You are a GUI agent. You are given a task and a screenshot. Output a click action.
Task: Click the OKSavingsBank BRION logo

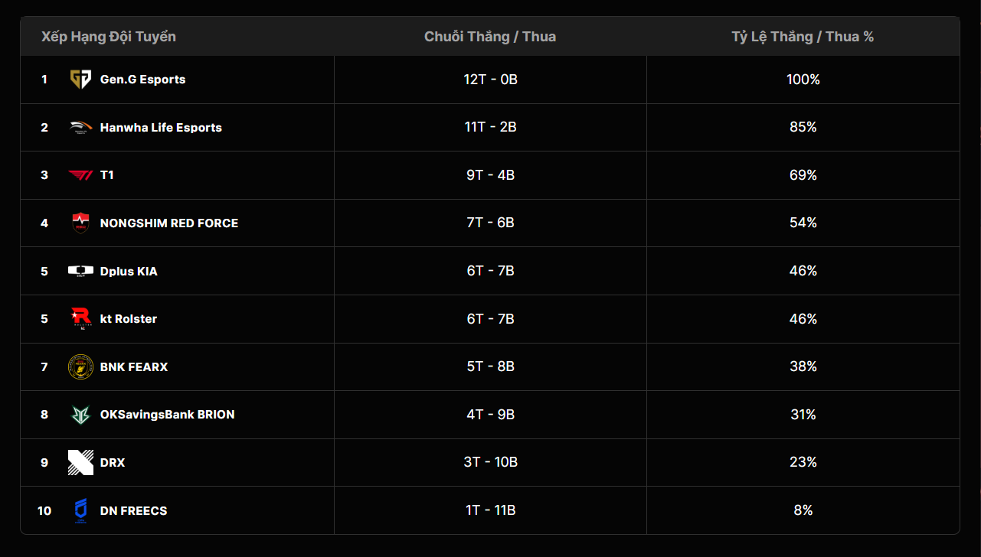80,415
